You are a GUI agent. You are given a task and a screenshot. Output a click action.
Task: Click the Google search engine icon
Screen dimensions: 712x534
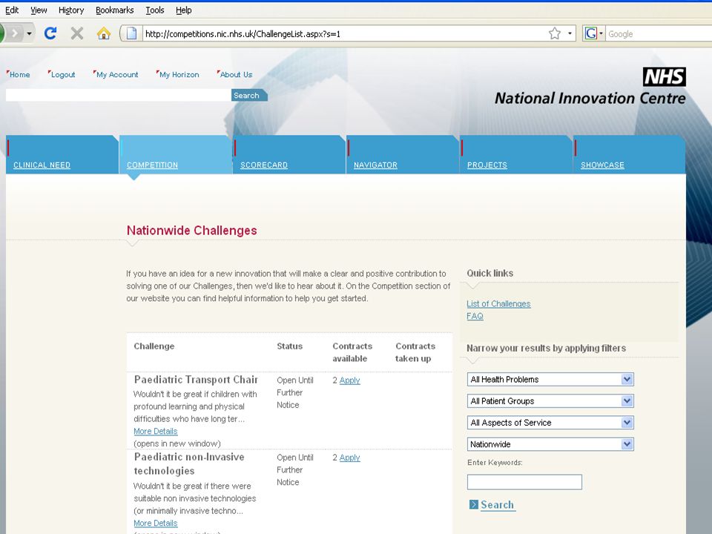591,33
